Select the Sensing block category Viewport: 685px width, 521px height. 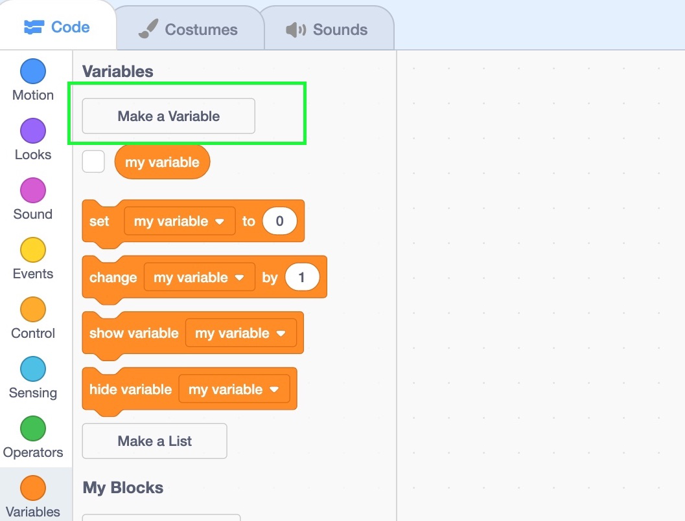(33, 370)
